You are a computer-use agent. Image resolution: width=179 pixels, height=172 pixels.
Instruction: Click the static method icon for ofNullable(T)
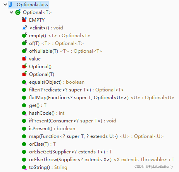pos(24,51)
